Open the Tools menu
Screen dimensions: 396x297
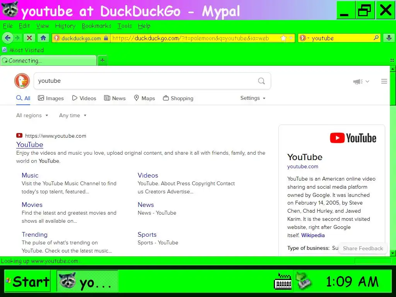point(125,26)
